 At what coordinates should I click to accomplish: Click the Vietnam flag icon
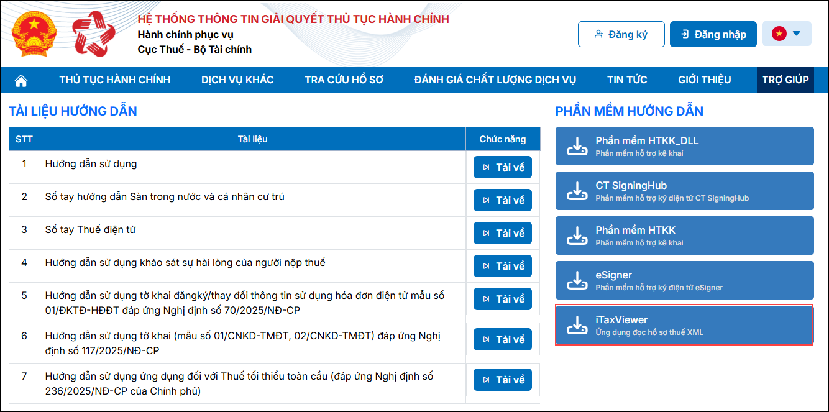coord(779,34)
